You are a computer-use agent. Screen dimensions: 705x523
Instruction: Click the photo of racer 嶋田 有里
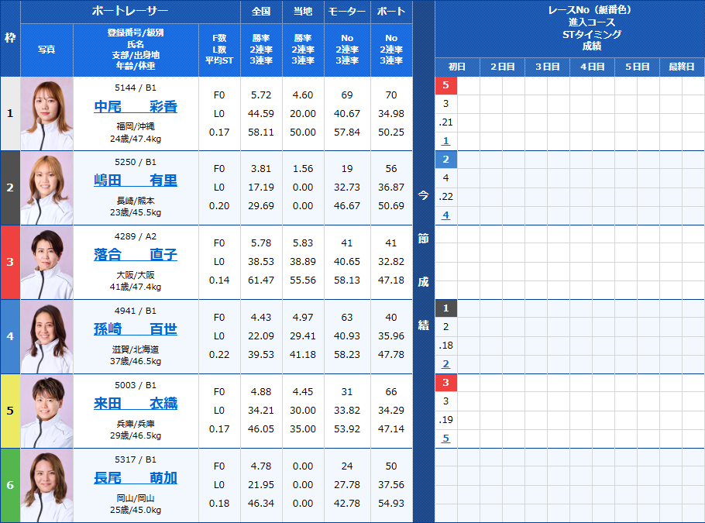click(46, 188)
